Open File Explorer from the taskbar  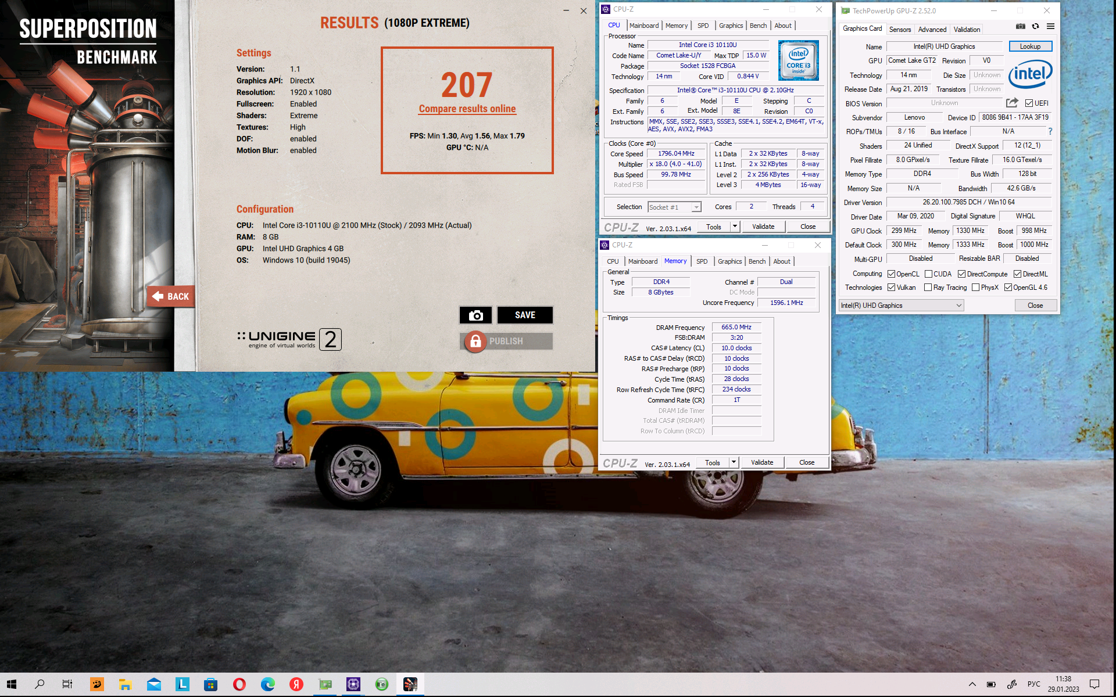point(125,684)
